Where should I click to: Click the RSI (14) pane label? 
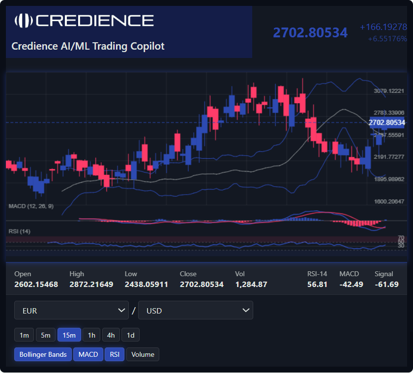[x=20, y=231]
